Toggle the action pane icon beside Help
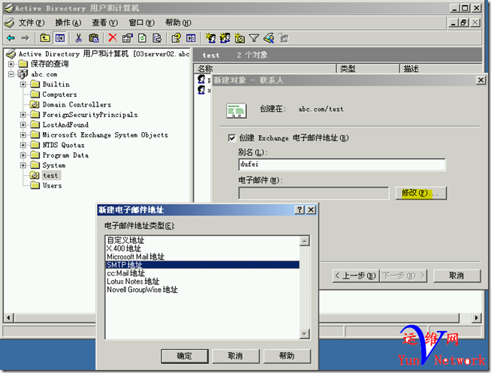The image size is (491, 373). 191,38
